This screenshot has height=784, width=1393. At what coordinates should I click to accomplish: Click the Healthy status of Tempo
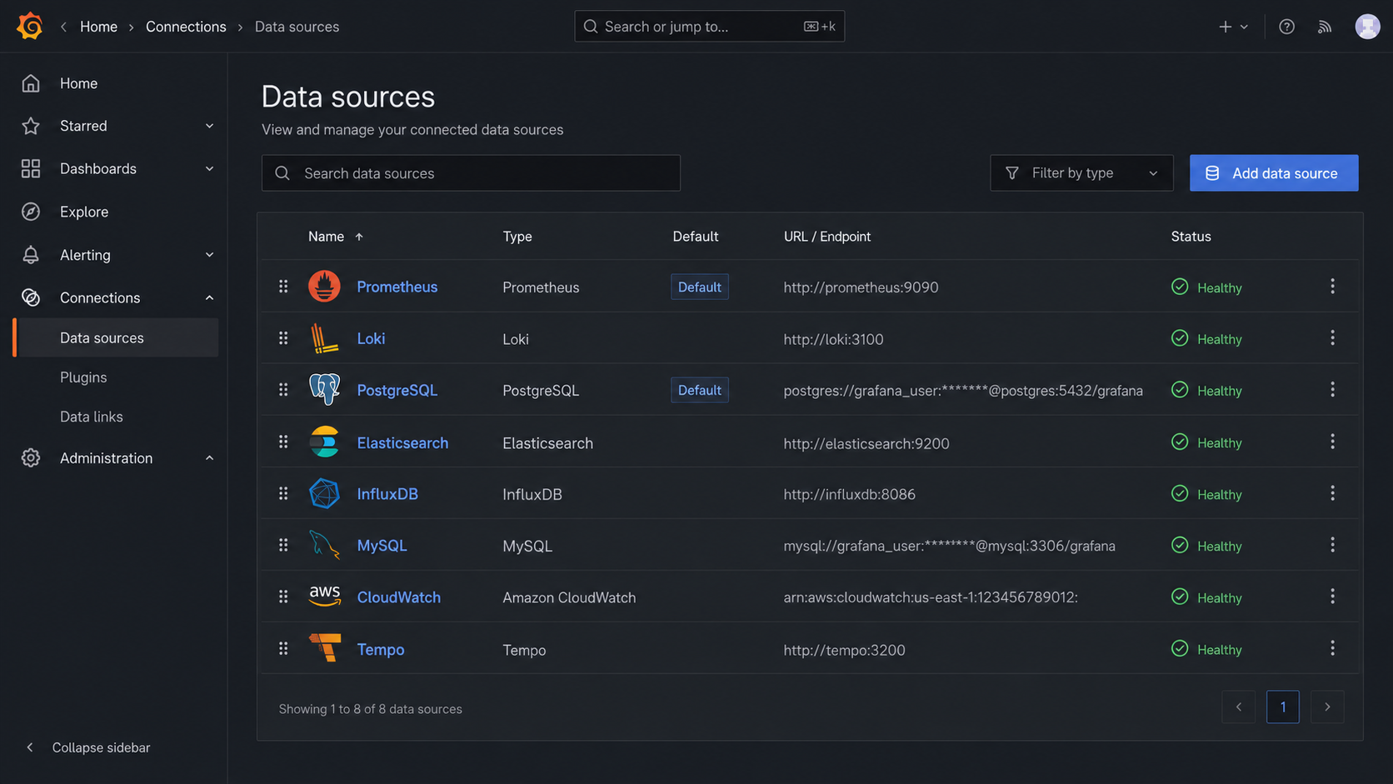click(1206, 649)
